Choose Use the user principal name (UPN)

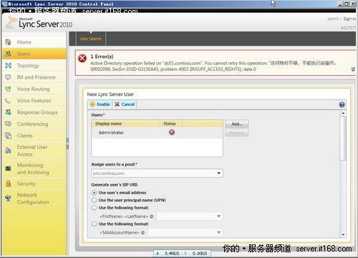95,200
